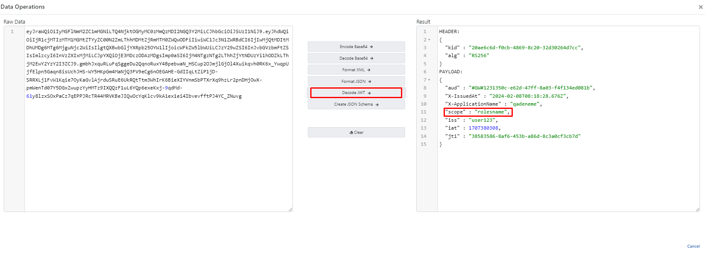Click the "jti" value in PAYLOAD
Image resolution: width=705 pixels, height=253 pixels.
tap(524, 136)
